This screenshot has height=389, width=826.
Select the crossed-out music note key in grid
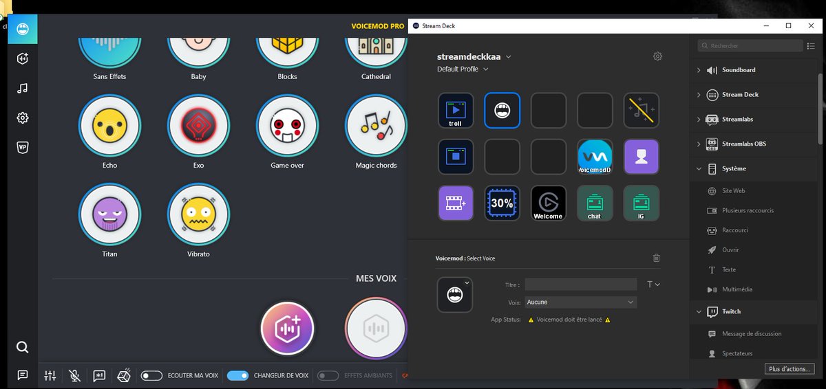642,111
